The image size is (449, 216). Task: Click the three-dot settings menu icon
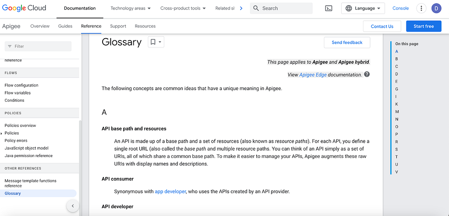421,8
